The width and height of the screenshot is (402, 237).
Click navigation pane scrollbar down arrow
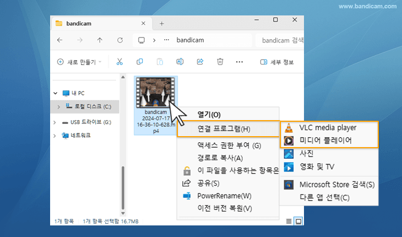pos(123,213)
